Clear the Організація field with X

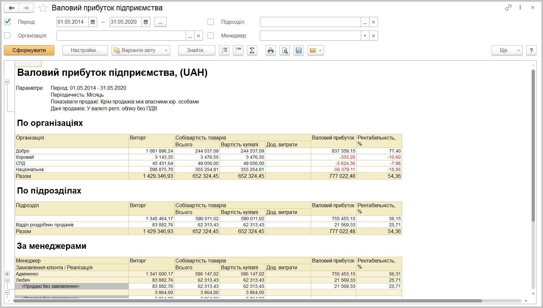point(198,36)
